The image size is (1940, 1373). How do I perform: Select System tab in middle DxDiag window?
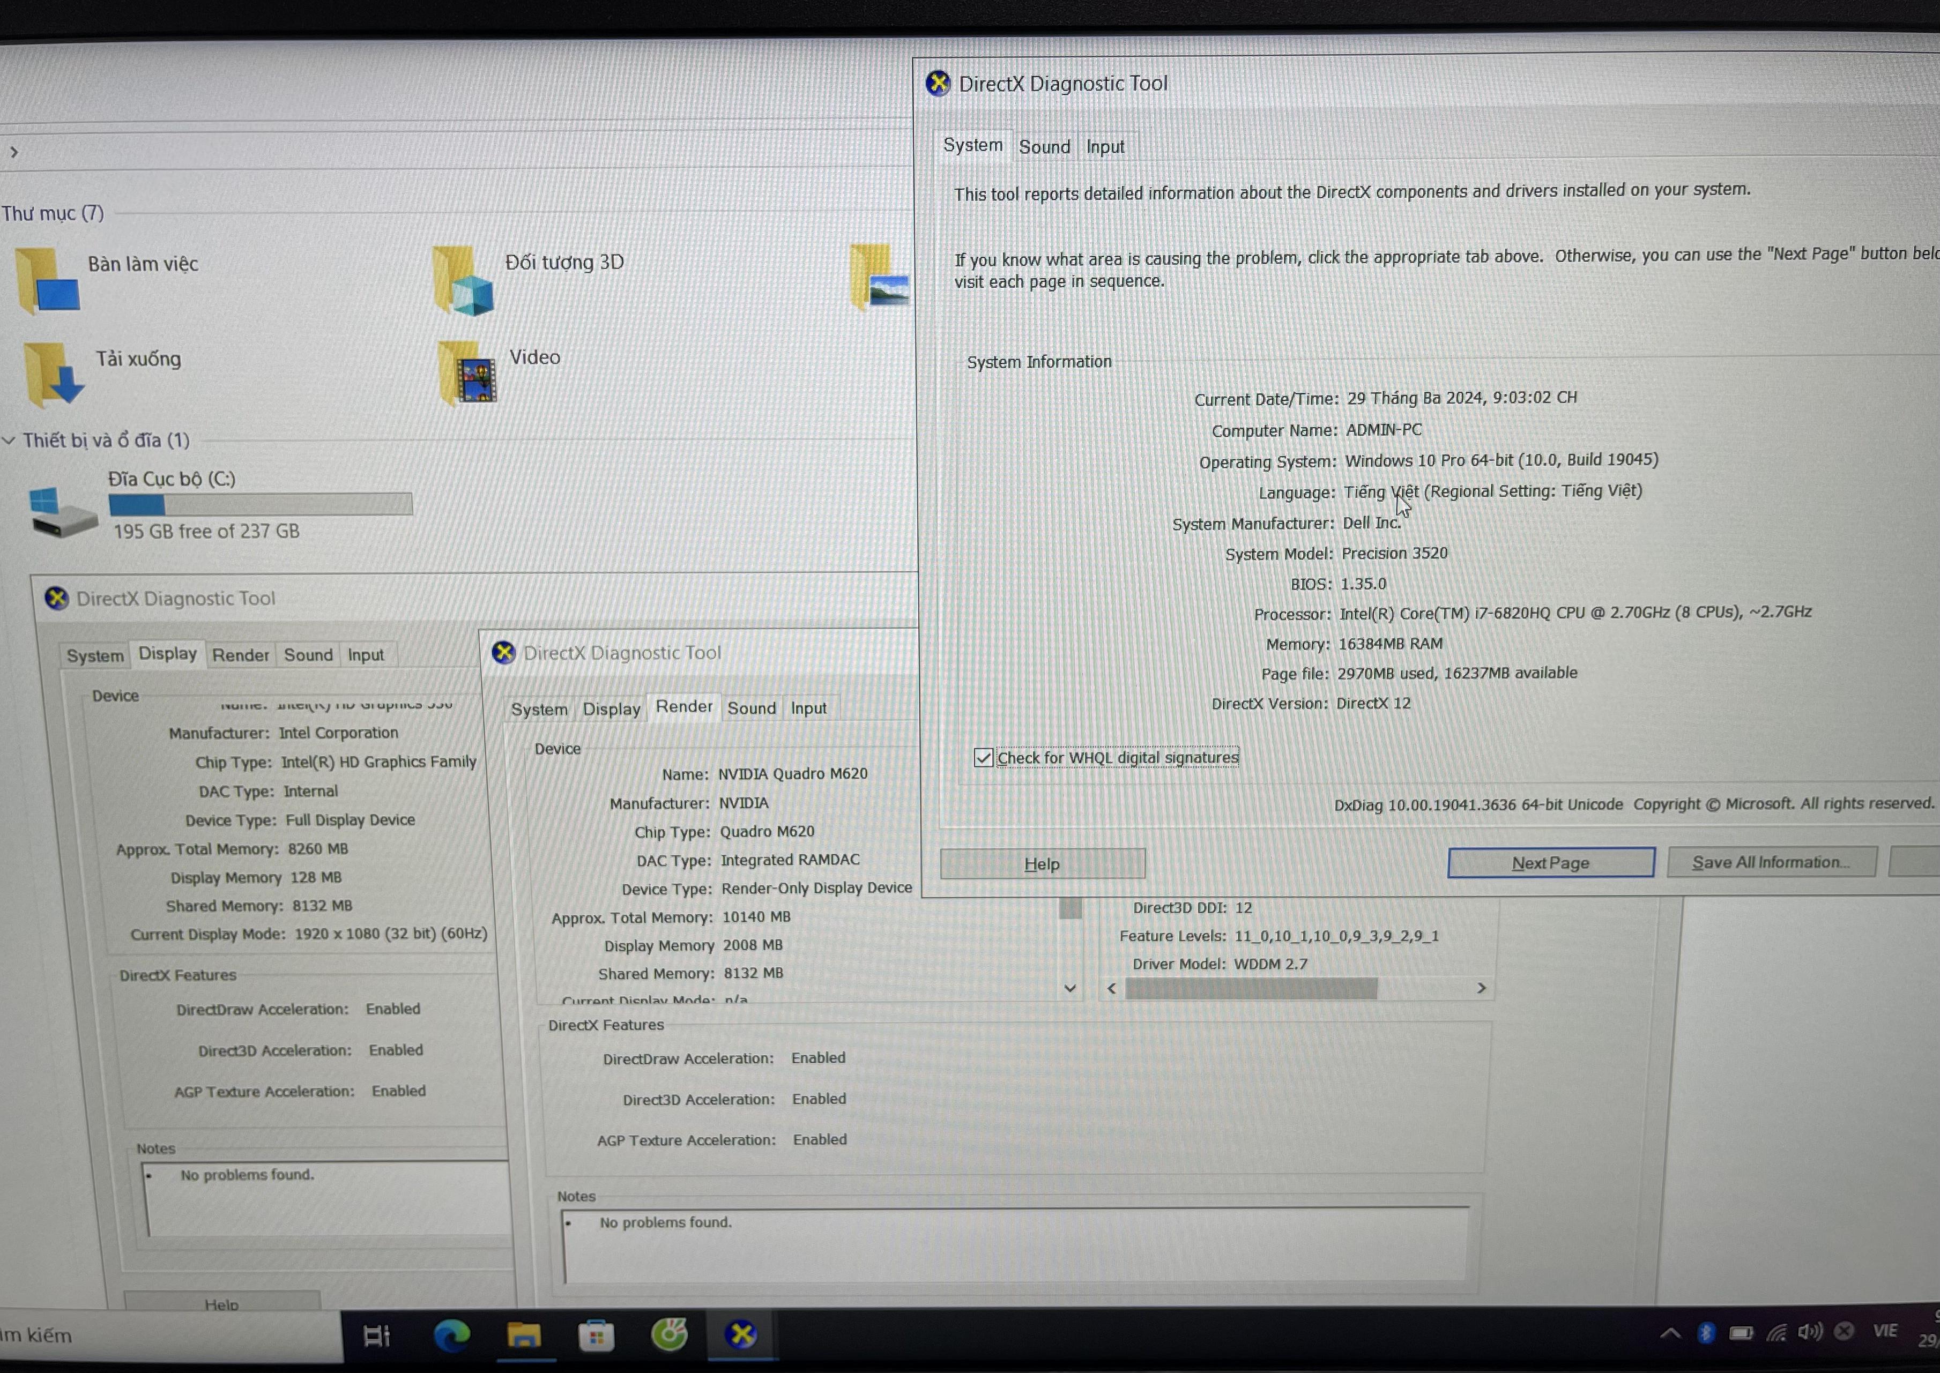click(539, 710)
